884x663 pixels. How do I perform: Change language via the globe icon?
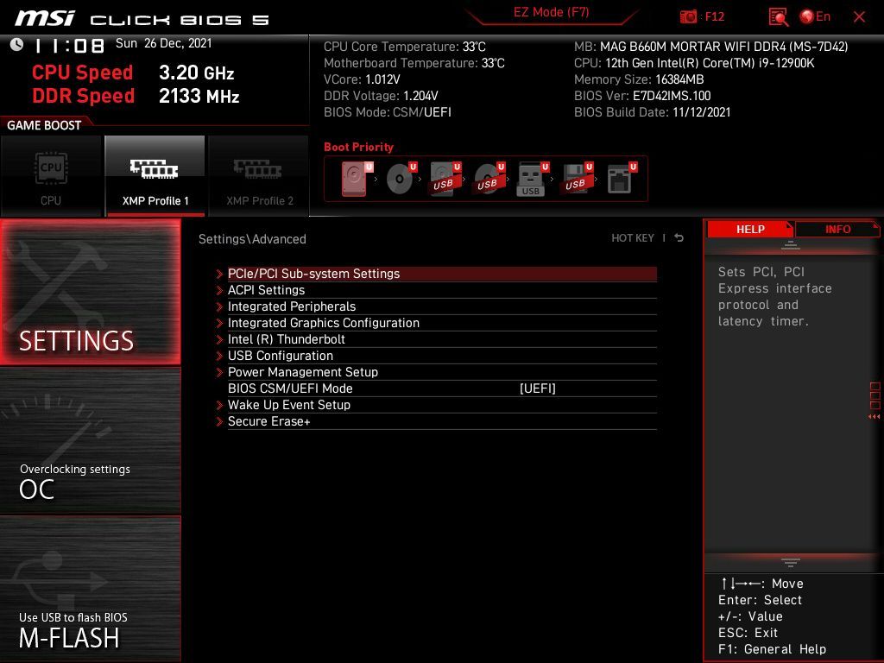click(808, 16)
